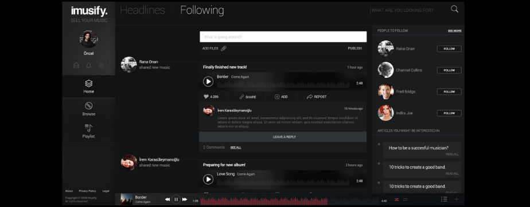Image resolution: width=530 pixels, height=207 pixels.
Task: See more people to follow
Action: [x=455, y=31]
